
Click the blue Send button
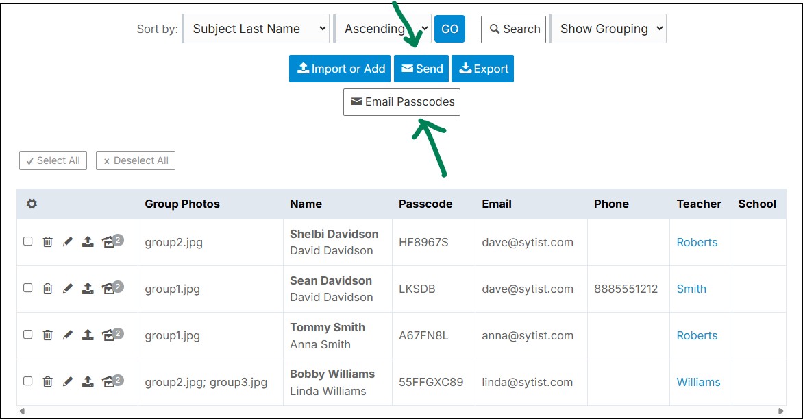(x=421, y=69)
